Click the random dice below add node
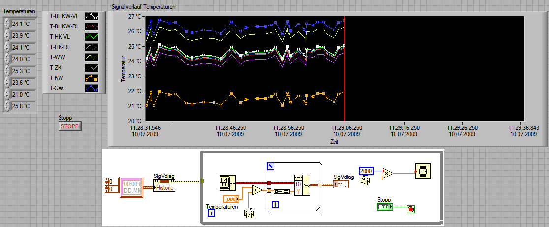Image resolution: width=549 pixels, height=227 pixels. coord(249,214)
